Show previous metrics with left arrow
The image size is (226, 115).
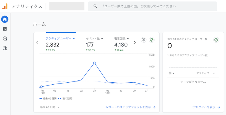pyautogui.click(x=37, y=42)
